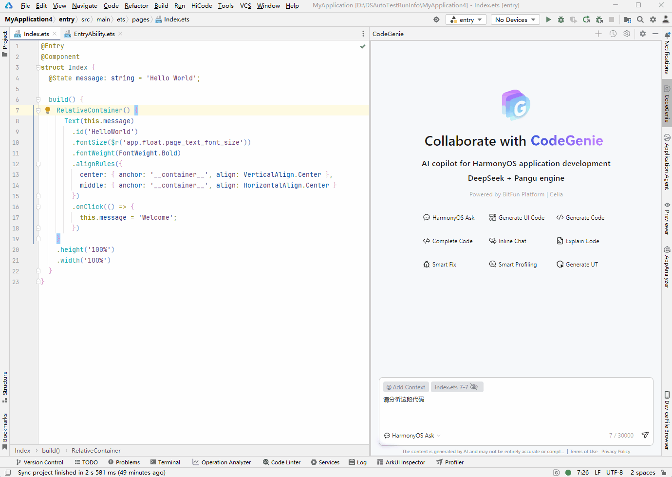Open the No Devices dropdown
Viewport: 672px width, 477px height.
[x=515, y=19]
